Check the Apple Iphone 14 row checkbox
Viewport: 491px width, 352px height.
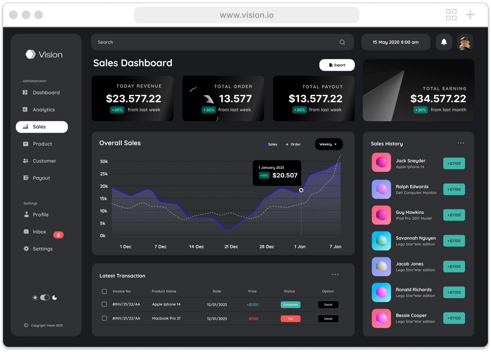point(104,304)
